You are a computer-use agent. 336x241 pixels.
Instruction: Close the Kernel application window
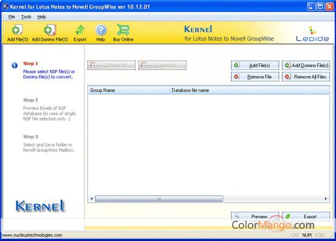click(329, 6)
